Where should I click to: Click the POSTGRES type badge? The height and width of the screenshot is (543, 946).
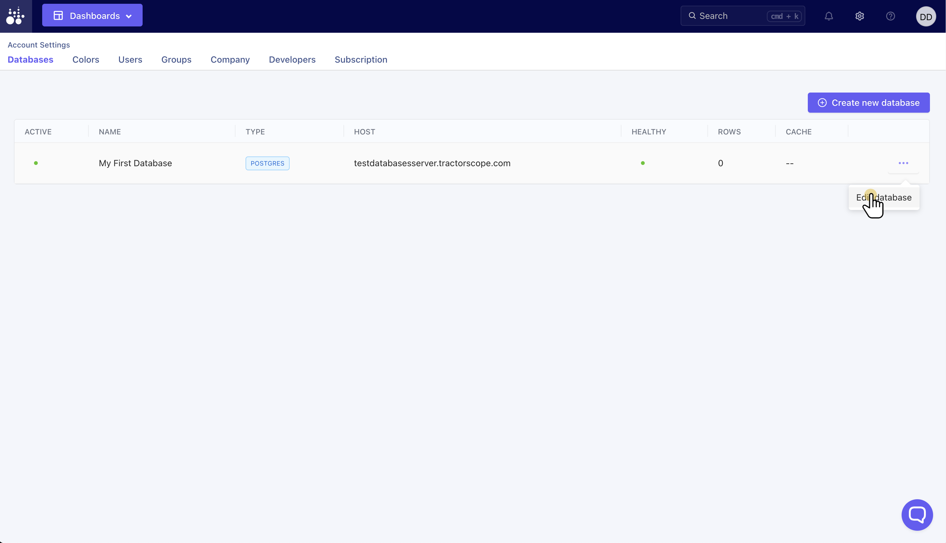[x=267, y=163]
